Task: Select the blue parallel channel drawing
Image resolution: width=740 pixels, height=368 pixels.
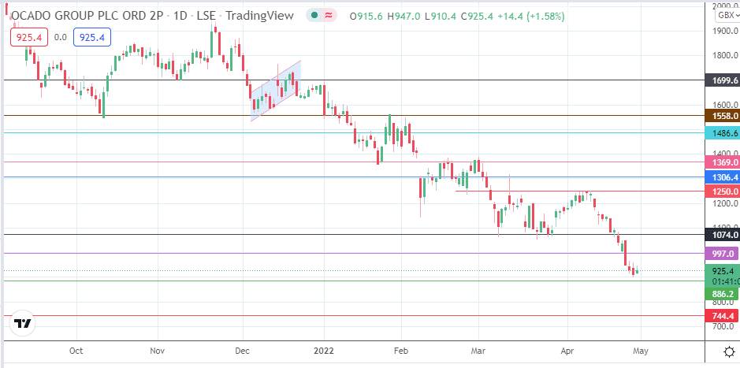Action: coord(276,91)
